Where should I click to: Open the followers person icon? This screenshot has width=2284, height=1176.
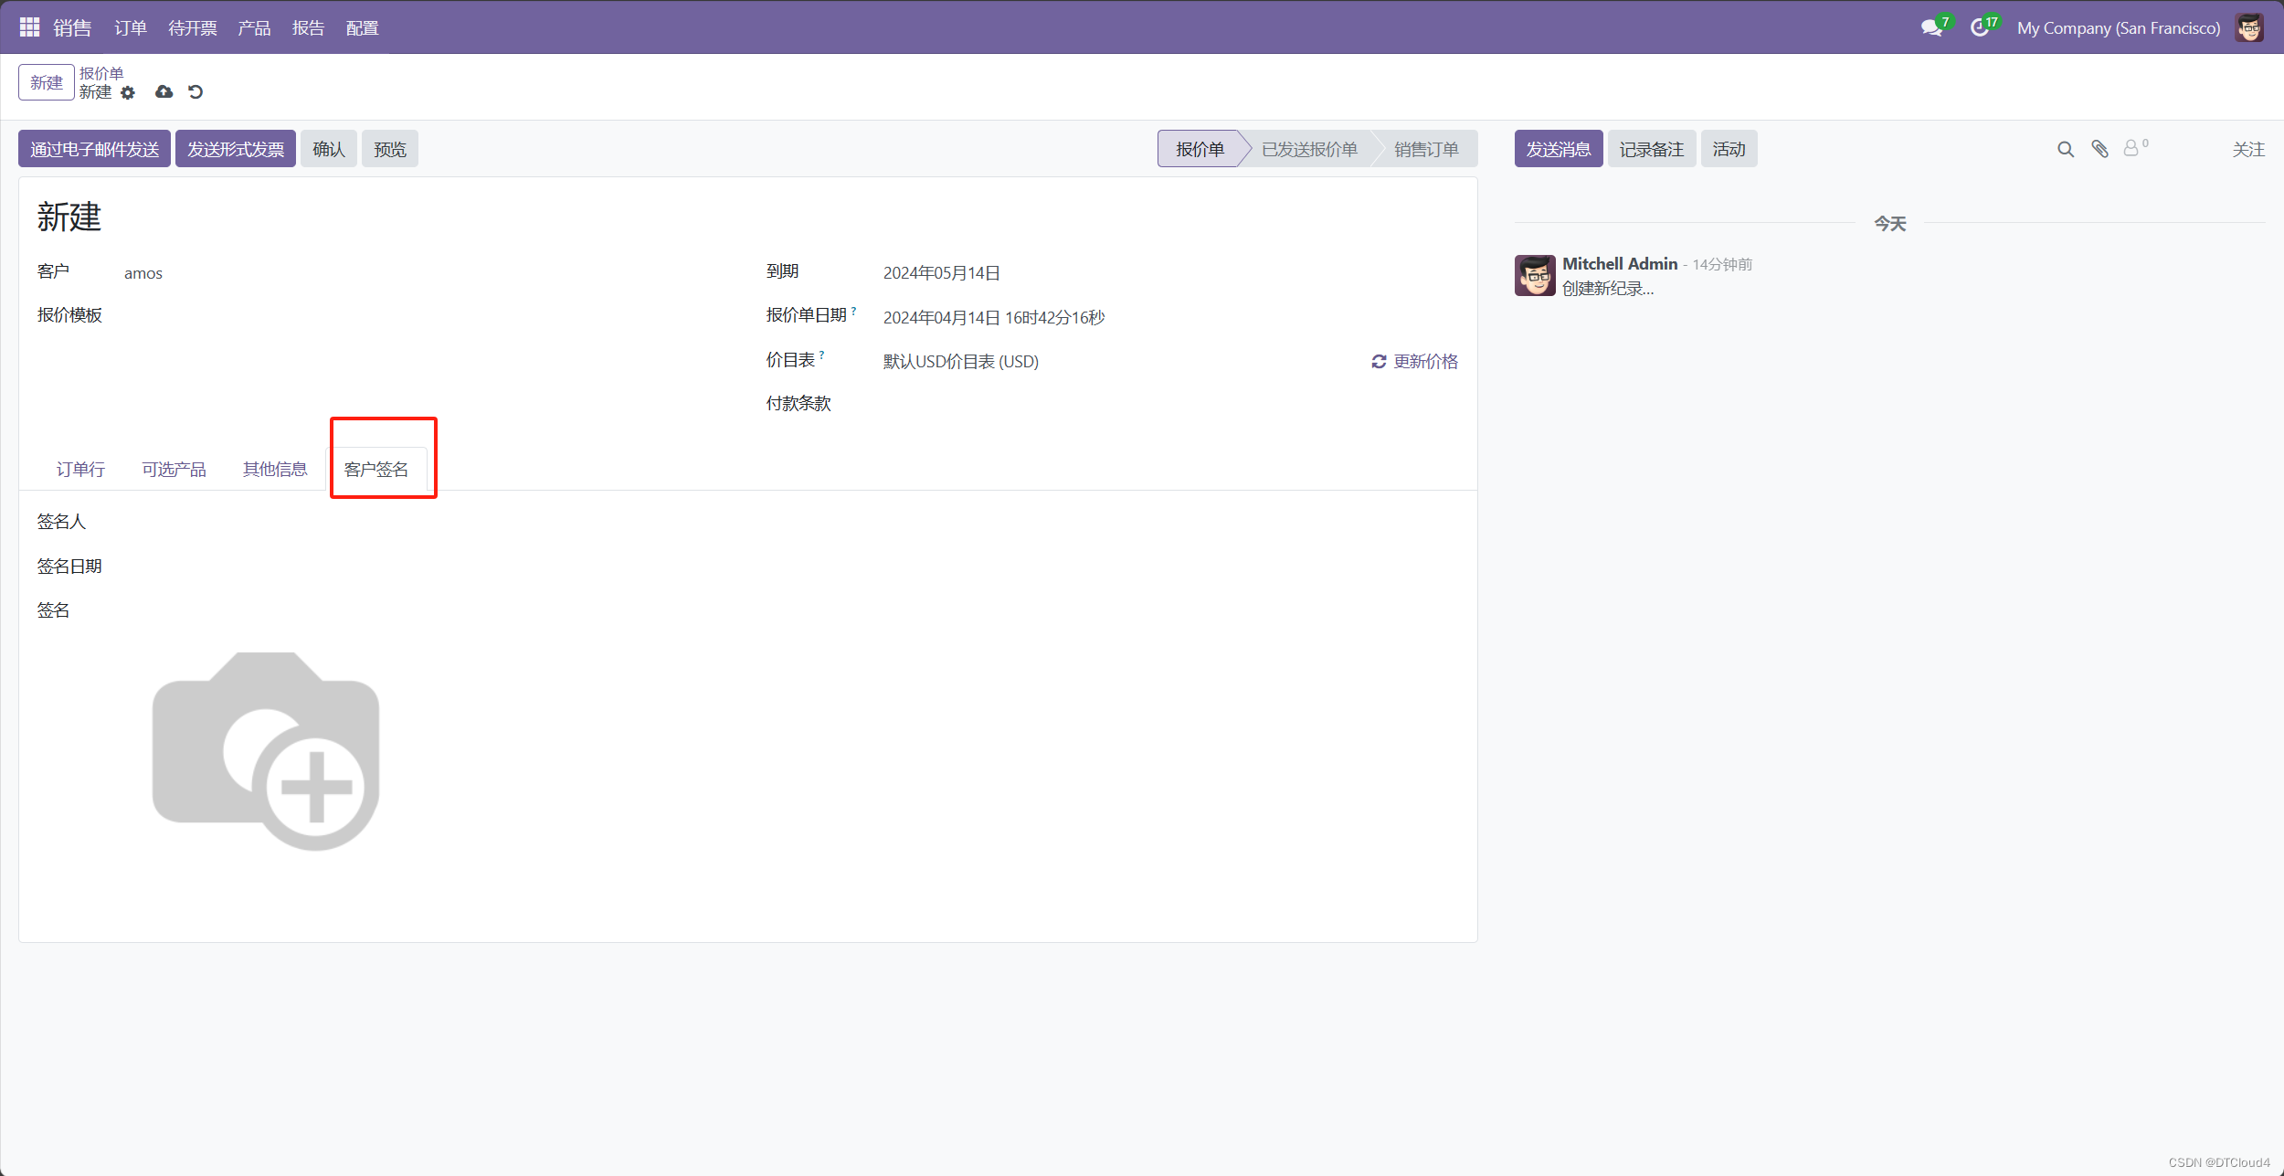click(x=2131, y=148)
